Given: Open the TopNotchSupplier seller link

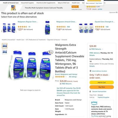Looking at the screenshot, I should tap(103, 97).
